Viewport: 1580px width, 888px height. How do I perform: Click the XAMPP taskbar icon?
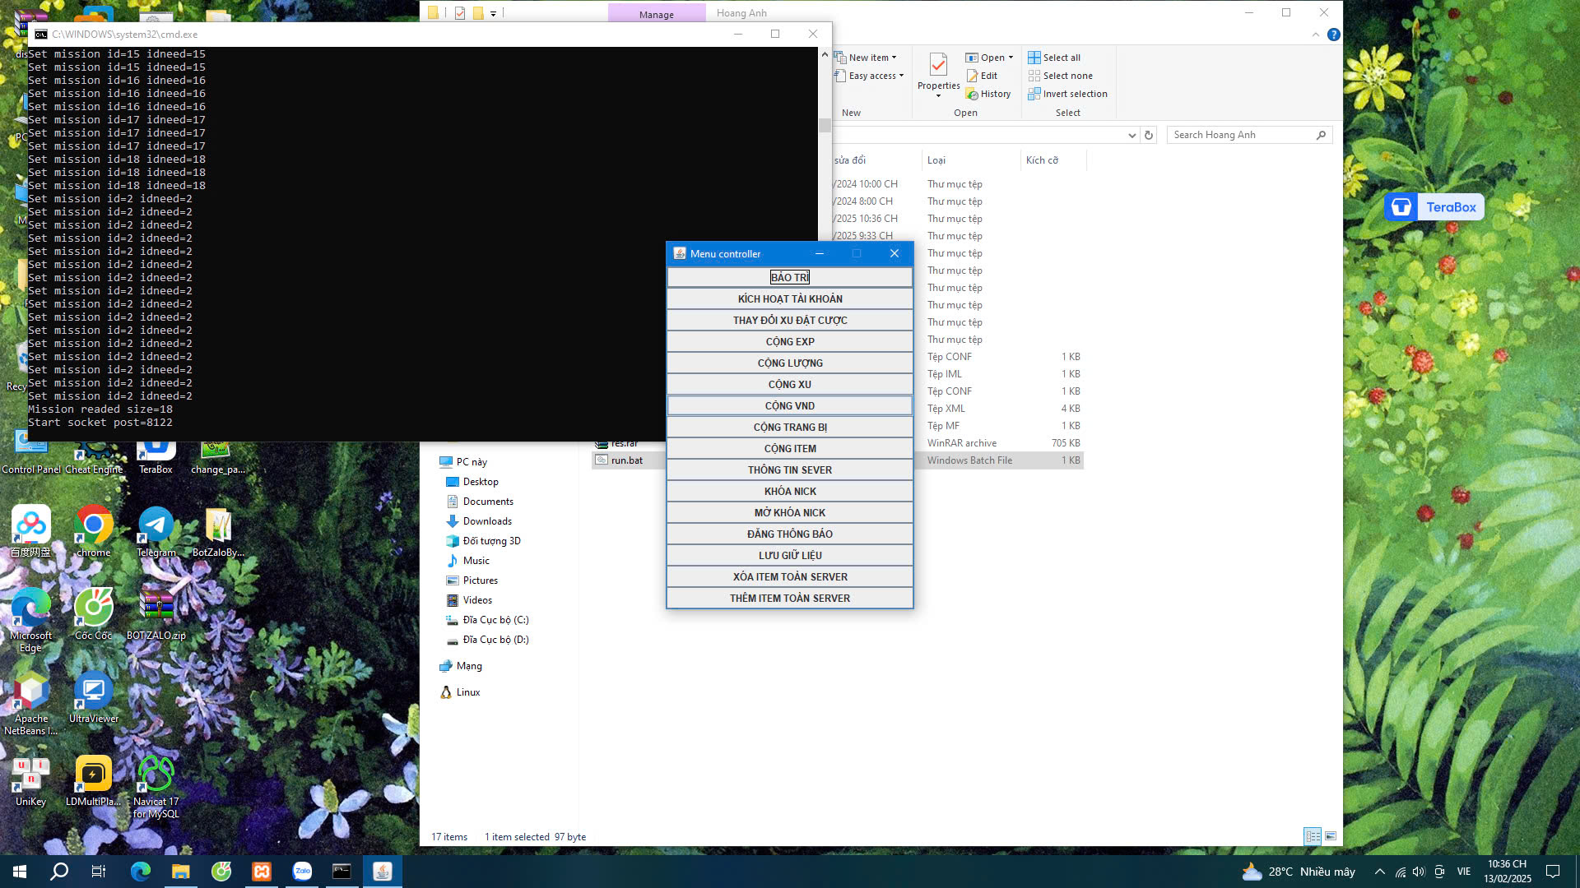tap(262, 872)
